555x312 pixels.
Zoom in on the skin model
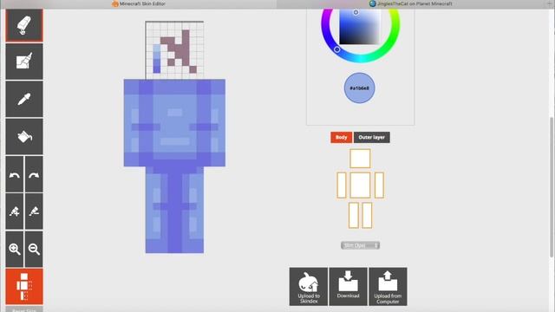[x=15, y=249]
